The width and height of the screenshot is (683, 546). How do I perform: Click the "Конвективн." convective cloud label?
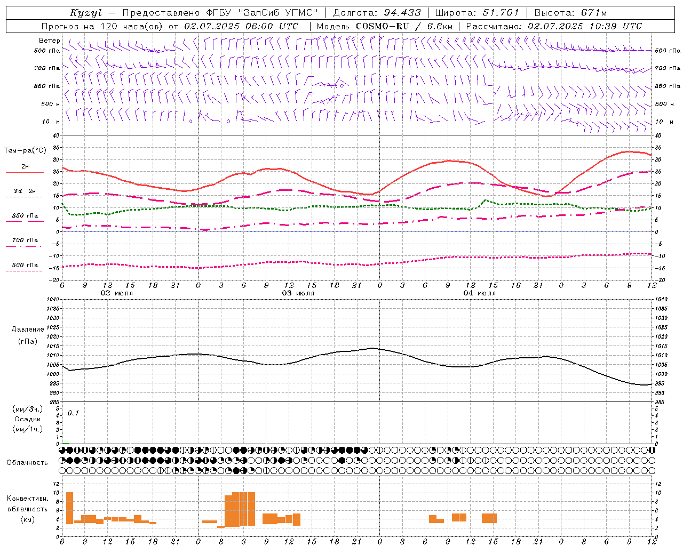(x=28, y=499)
